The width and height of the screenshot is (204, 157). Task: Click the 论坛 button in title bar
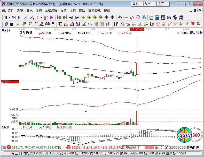tap(150, 4)
